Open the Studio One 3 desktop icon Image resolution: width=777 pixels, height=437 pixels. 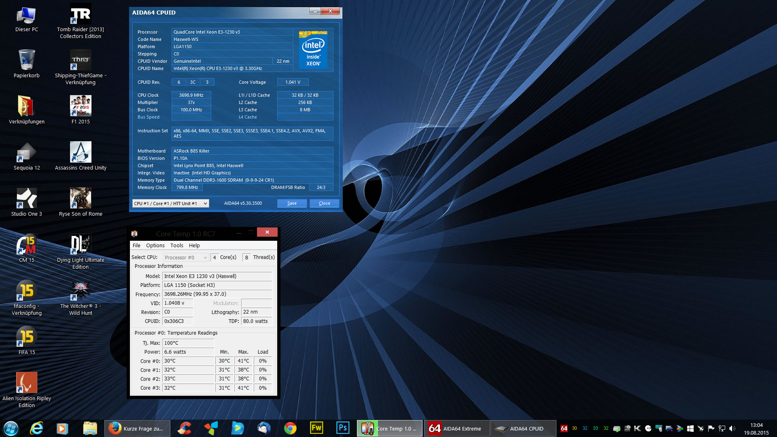point(27,199)
